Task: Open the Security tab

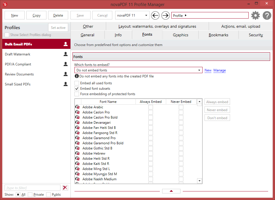Action: tap(256, 35)
